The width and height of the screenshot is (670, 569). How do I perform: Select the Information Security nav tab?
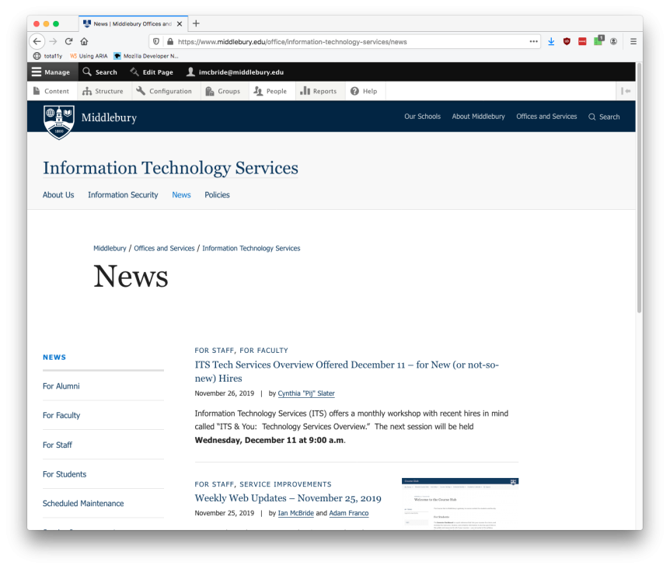pyautogui.click(x=123, y=195)
